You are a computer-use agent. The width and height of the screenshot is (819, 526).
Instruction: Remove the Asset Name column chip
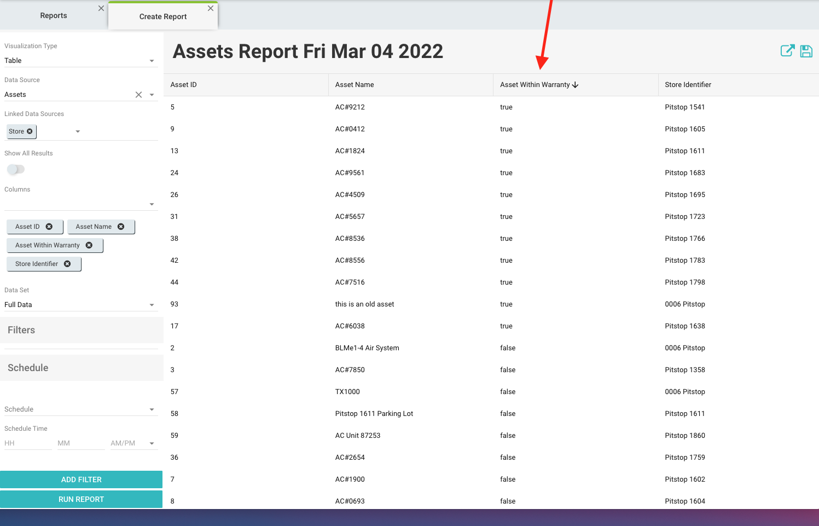[121, 227]
